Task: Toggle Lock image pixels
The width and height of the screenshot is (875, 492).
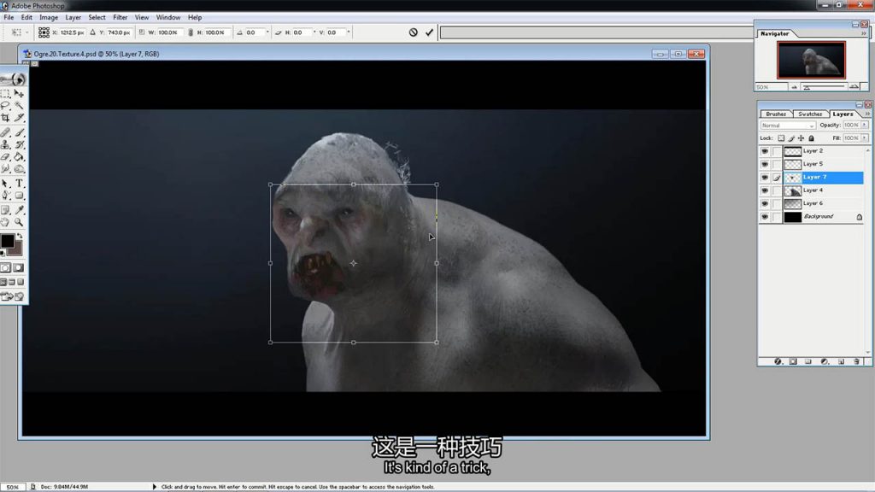Action: coord(791,138)
